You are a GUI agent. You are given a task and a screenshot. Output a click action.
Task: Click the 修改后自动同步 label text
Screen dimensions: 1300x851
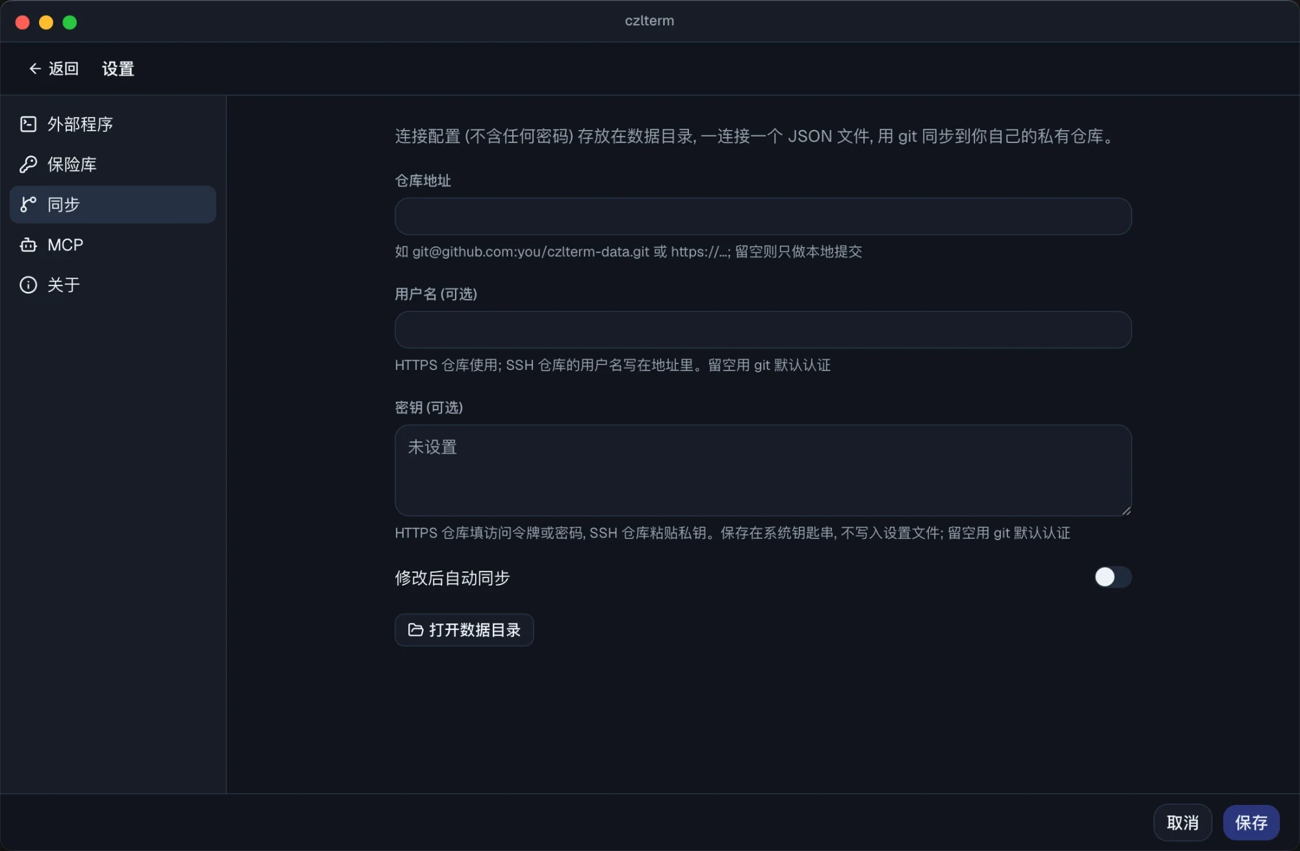(x=452, y=577)
